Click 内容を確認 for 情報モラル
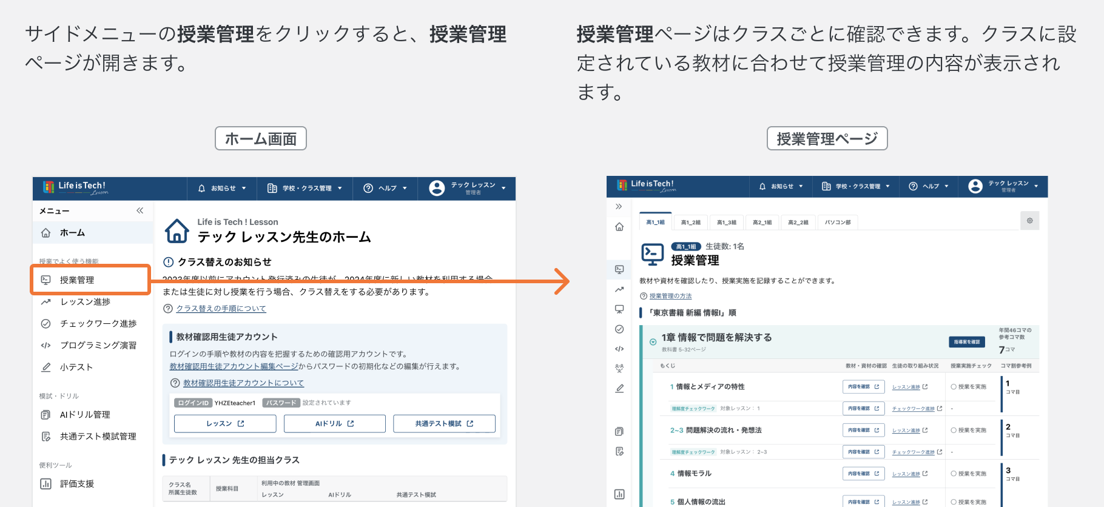The image size is (1104, 507). coord(864,474)
